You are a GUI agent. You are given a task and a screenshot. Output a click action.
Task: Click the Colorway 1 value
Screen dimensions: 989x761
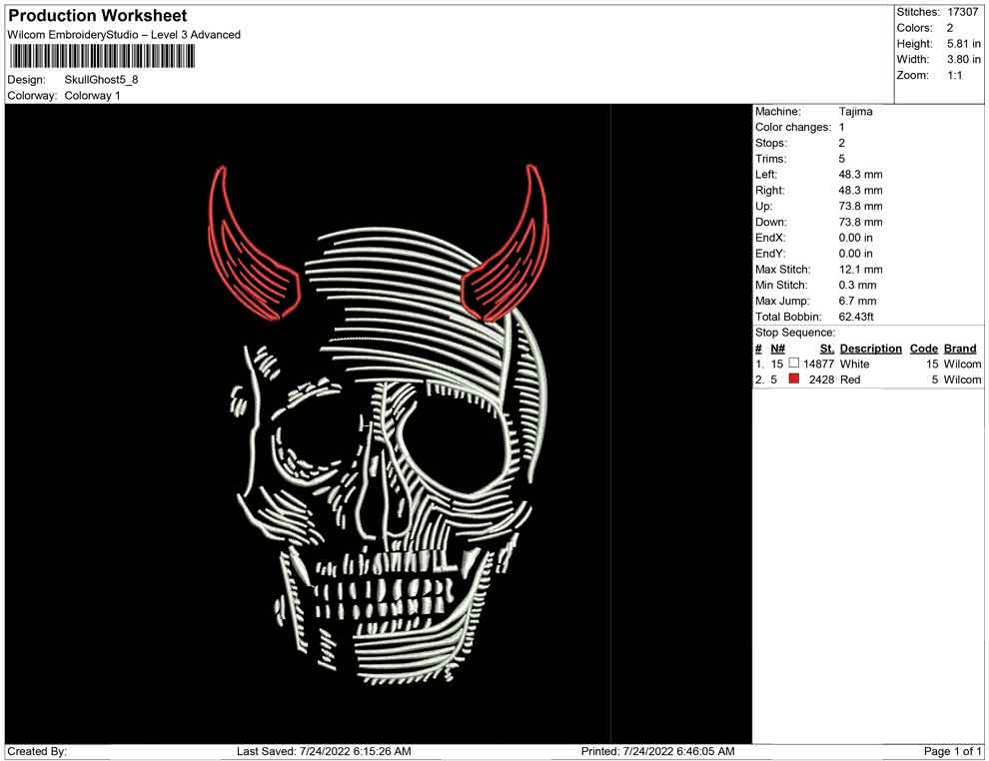[x=92, y=96]
